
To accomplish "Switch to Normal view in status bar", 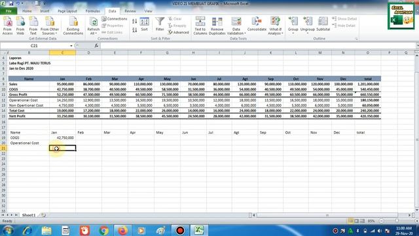I will click(351, 221).
